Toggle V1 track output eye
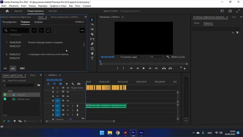Viewport: 243px width, 137px height. [x=68, y=100]
